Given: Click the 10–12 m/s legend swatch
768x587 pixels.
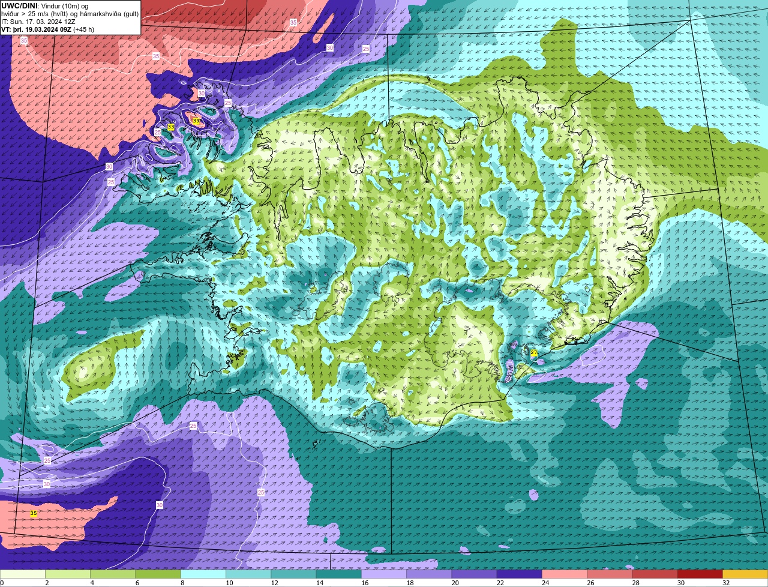Looking at the screenshot, I should click(x=248, y=574).
